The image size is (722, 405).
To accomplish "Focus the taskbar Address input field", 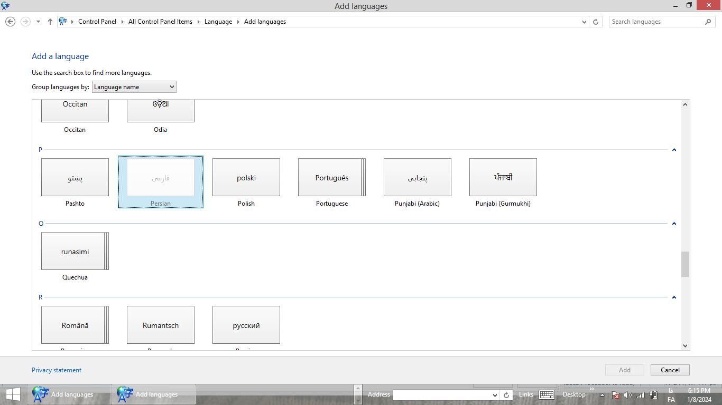I will pos(442,395).
